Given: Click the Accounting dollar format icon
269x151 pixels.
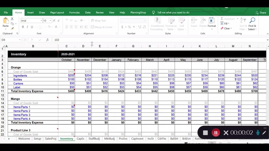Looking at the screenshot, I should tap(122, 27).
